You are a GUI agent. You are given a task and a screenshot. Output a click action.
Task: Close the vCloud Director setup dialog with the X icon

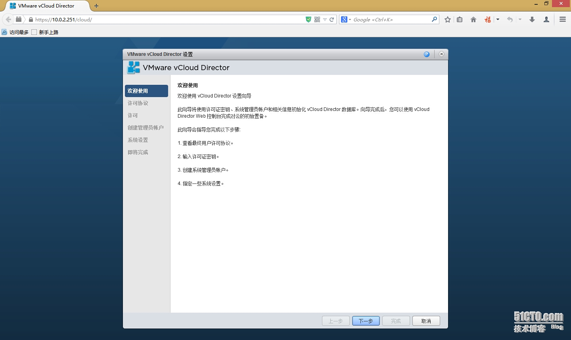pos(441,54)
